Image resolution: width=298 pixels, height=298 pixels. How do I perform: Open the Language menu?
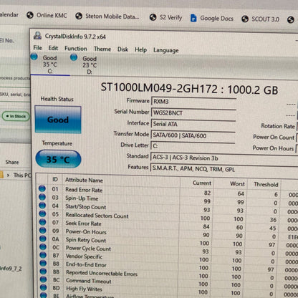166,50
